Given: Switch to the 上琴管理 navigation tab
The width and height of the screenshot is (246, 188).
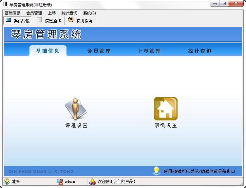Looking at the screenshot, I should (x=149, y=51).
